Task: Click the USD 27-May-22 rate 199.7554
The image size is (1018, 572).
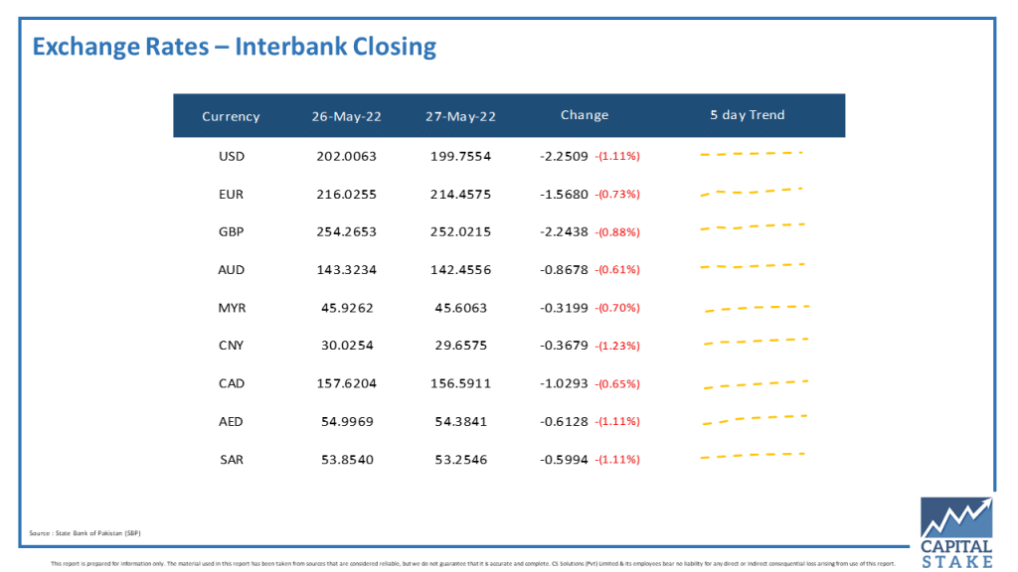Action: click(x=461, y=157)
